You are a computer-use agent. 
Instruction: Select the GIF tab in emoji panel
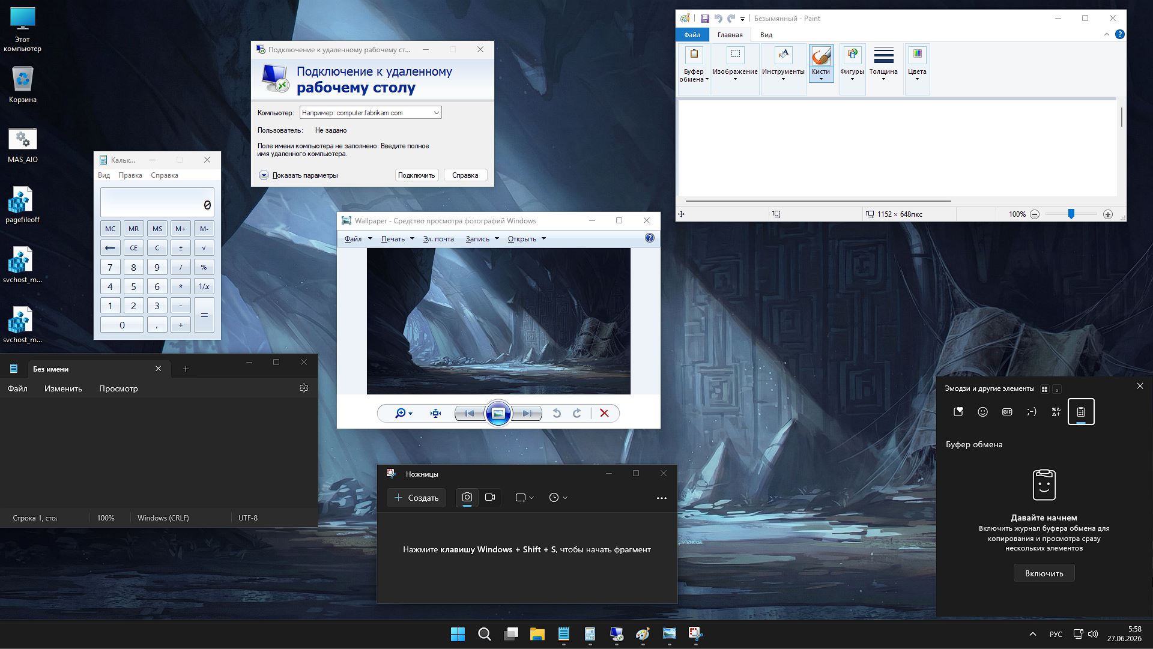pyautogui.click(x=1007, y=412)
